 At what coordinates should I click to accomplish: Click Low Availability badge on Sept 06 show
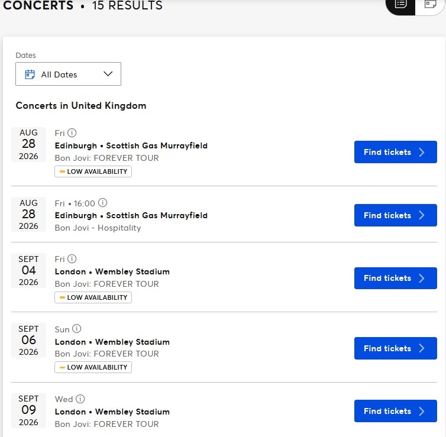(93, 367)
